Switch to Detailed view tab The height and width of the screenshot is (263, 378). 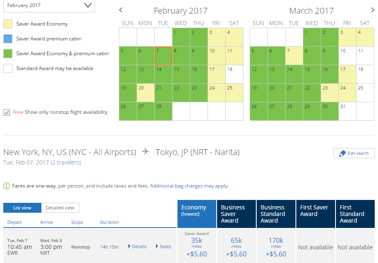60,208
